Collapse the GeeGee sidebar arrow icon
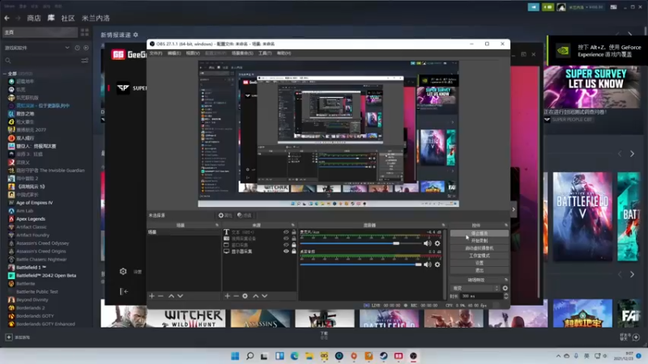 (x=124, y=291)
